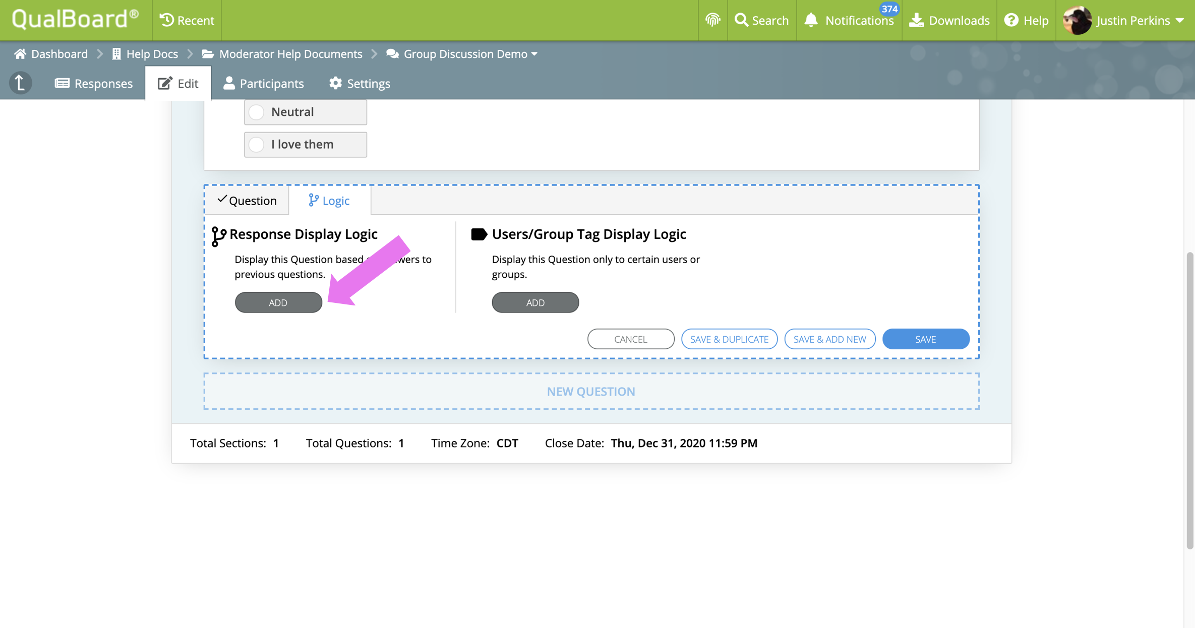
Task: Click the Downloads icon
Action: pyautogui.click(x=916, y=20)
